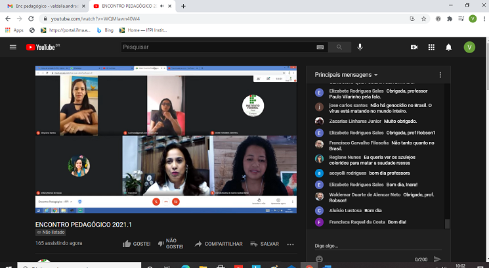
Task: Click Zacarias Linhares Junior message
Action: pos(377,121)
